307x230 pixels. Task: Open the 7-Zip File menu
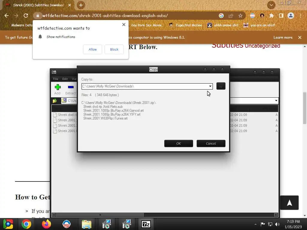(55, 79)
